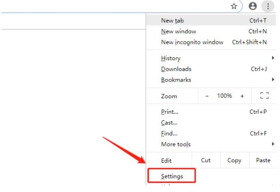Open the profile avatar icon
This screenshot has width=280, height=192.
(x=252, y=6)
